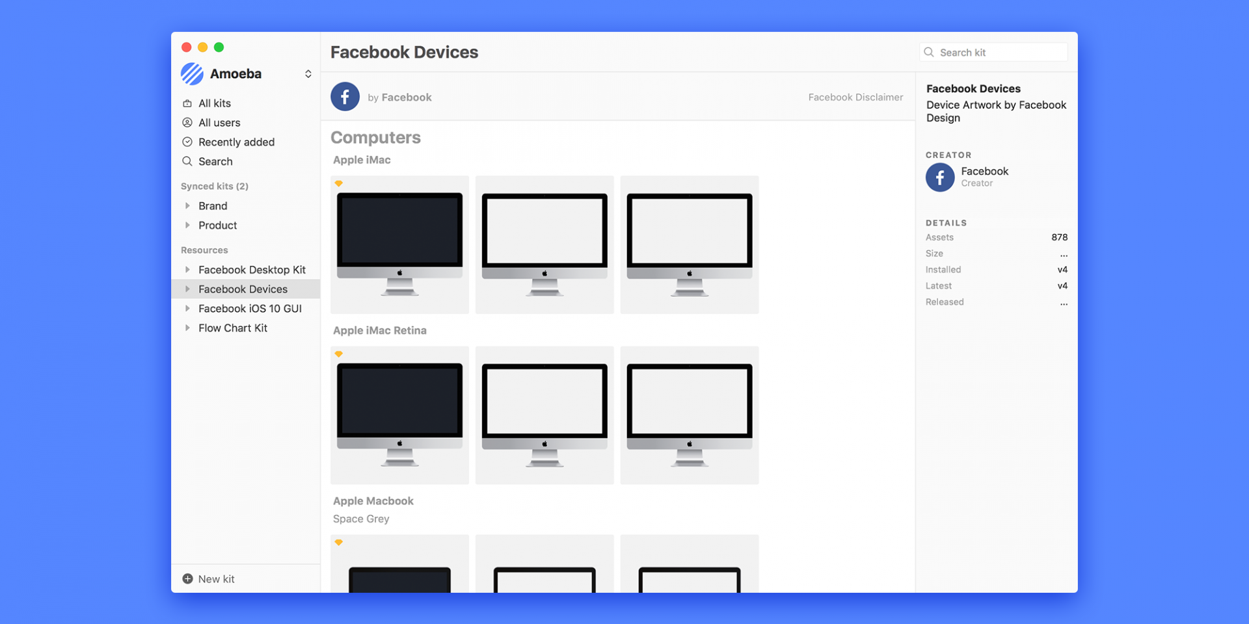The width and height of the screenshot is (1249, 624).
Task: Expand the Facebook Devices tree arrow
Action: coord(187,289)
